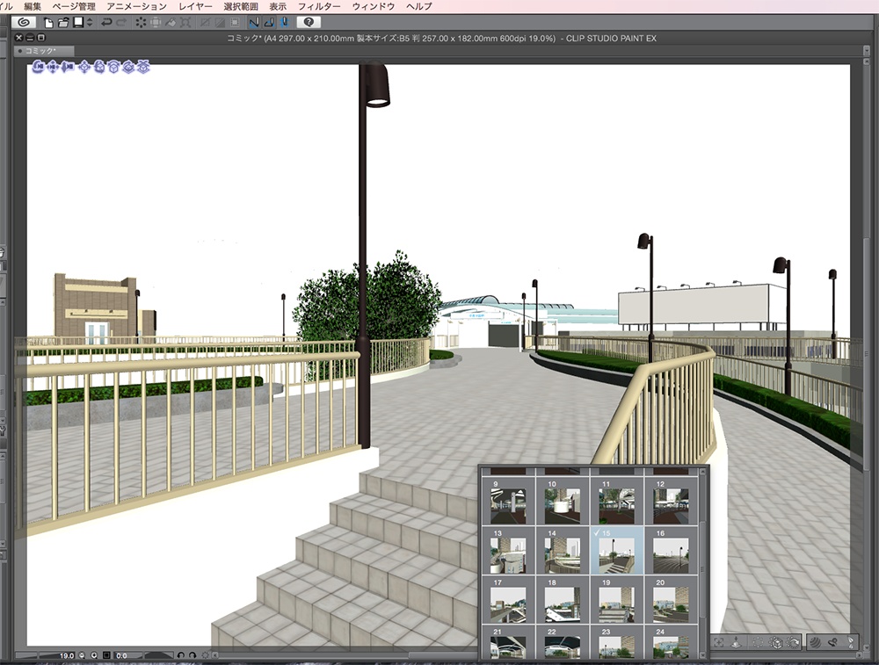Open the 表示 menu
This screenshot has height=665, width=879.
(x=278, y=6)
